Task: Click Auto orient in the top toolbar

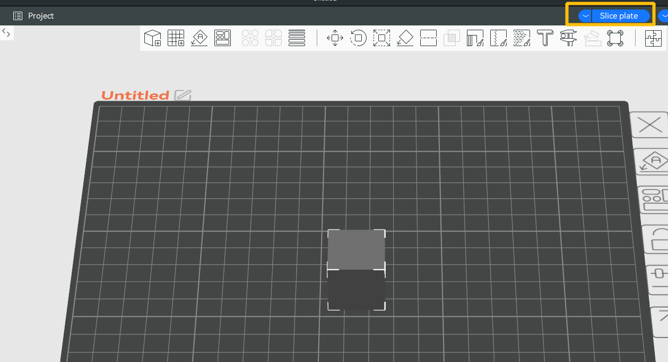Action: pos(199,38)
